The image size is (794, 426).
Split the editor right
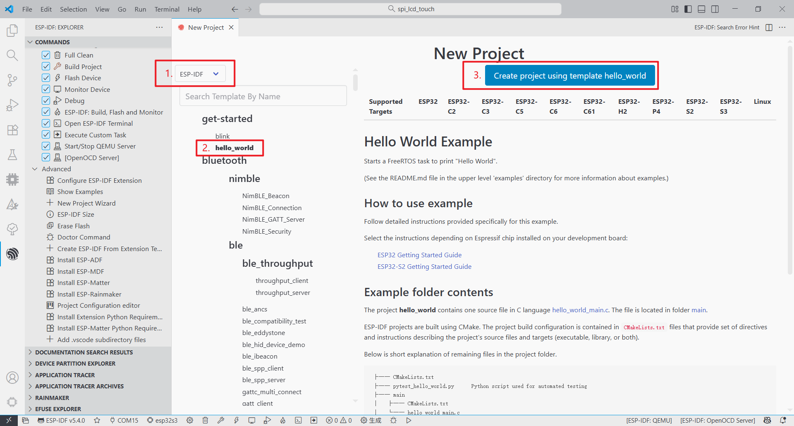(x=769, y=27)
